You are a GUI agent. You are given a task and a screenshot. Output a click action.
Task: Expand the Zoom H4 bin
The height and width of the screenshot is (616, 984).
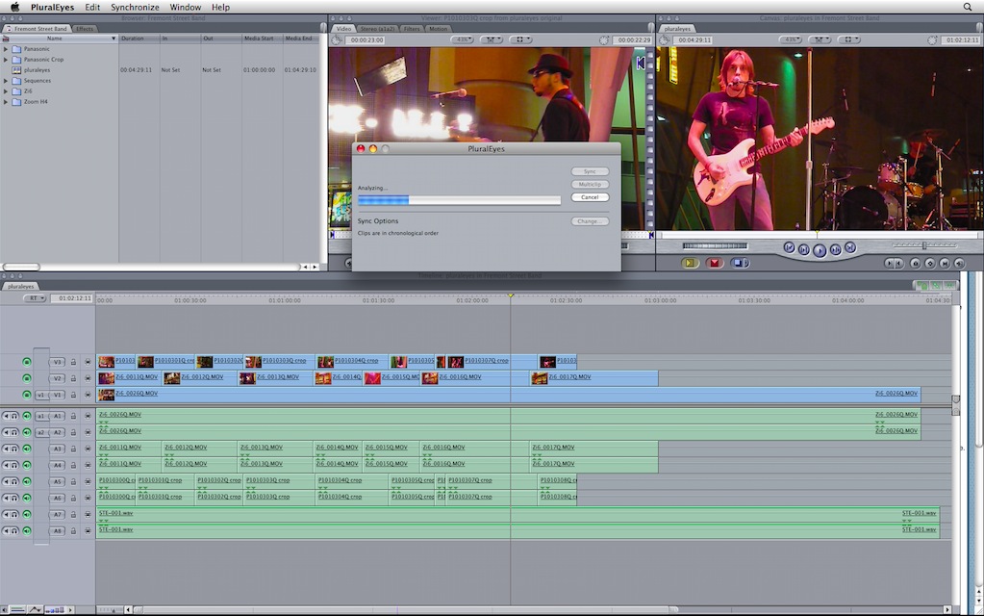point(7,102)
